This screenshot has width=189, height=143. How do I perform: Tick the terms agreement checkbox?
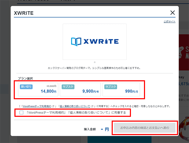click(x=21, y=113)
